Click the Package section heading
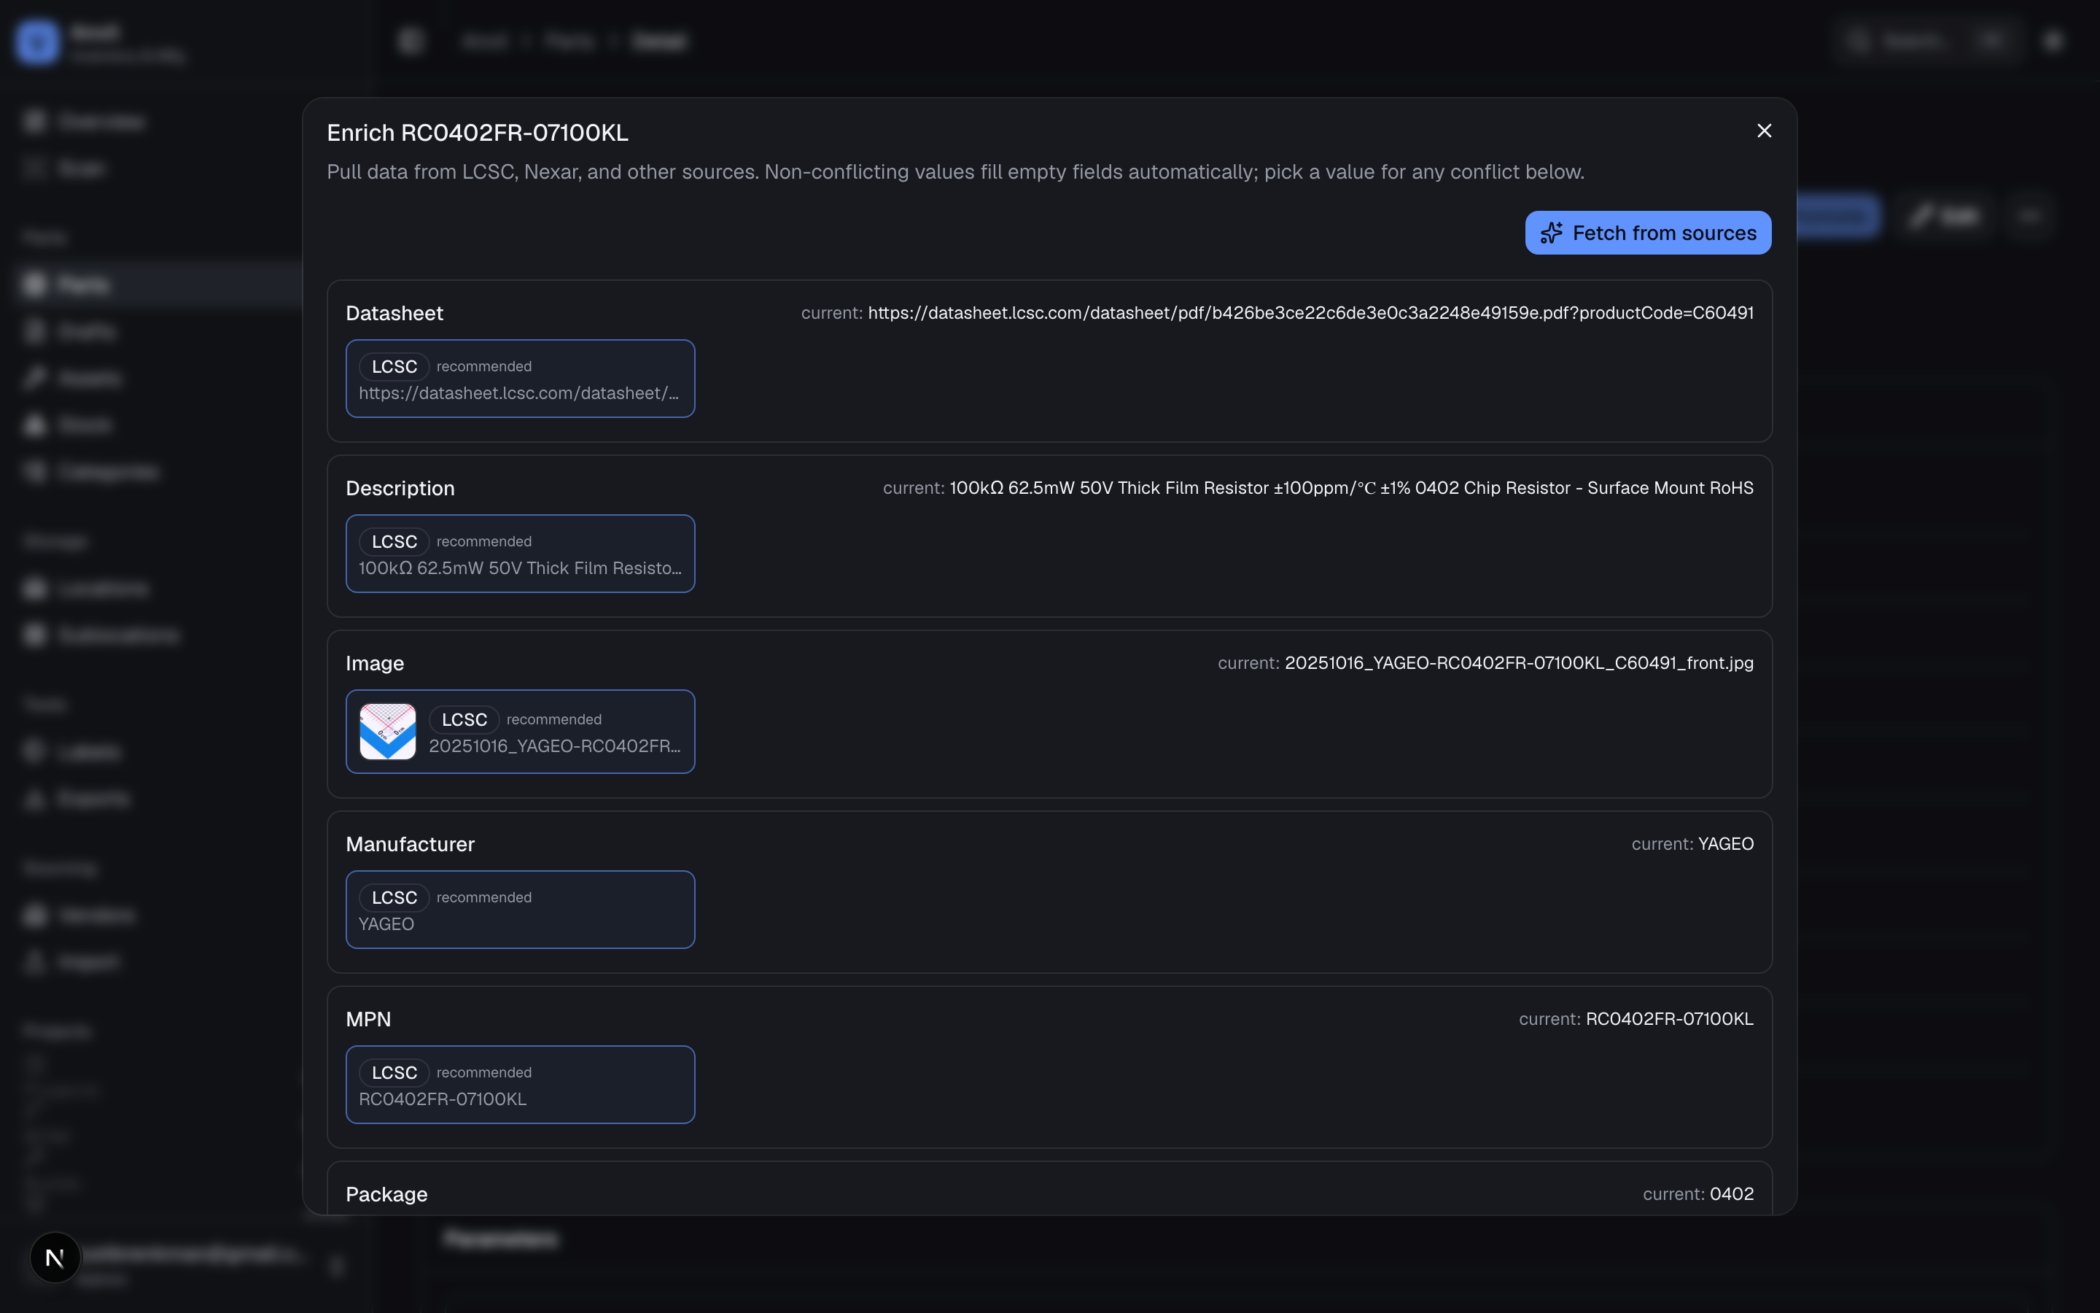 tap(386, 1194)
